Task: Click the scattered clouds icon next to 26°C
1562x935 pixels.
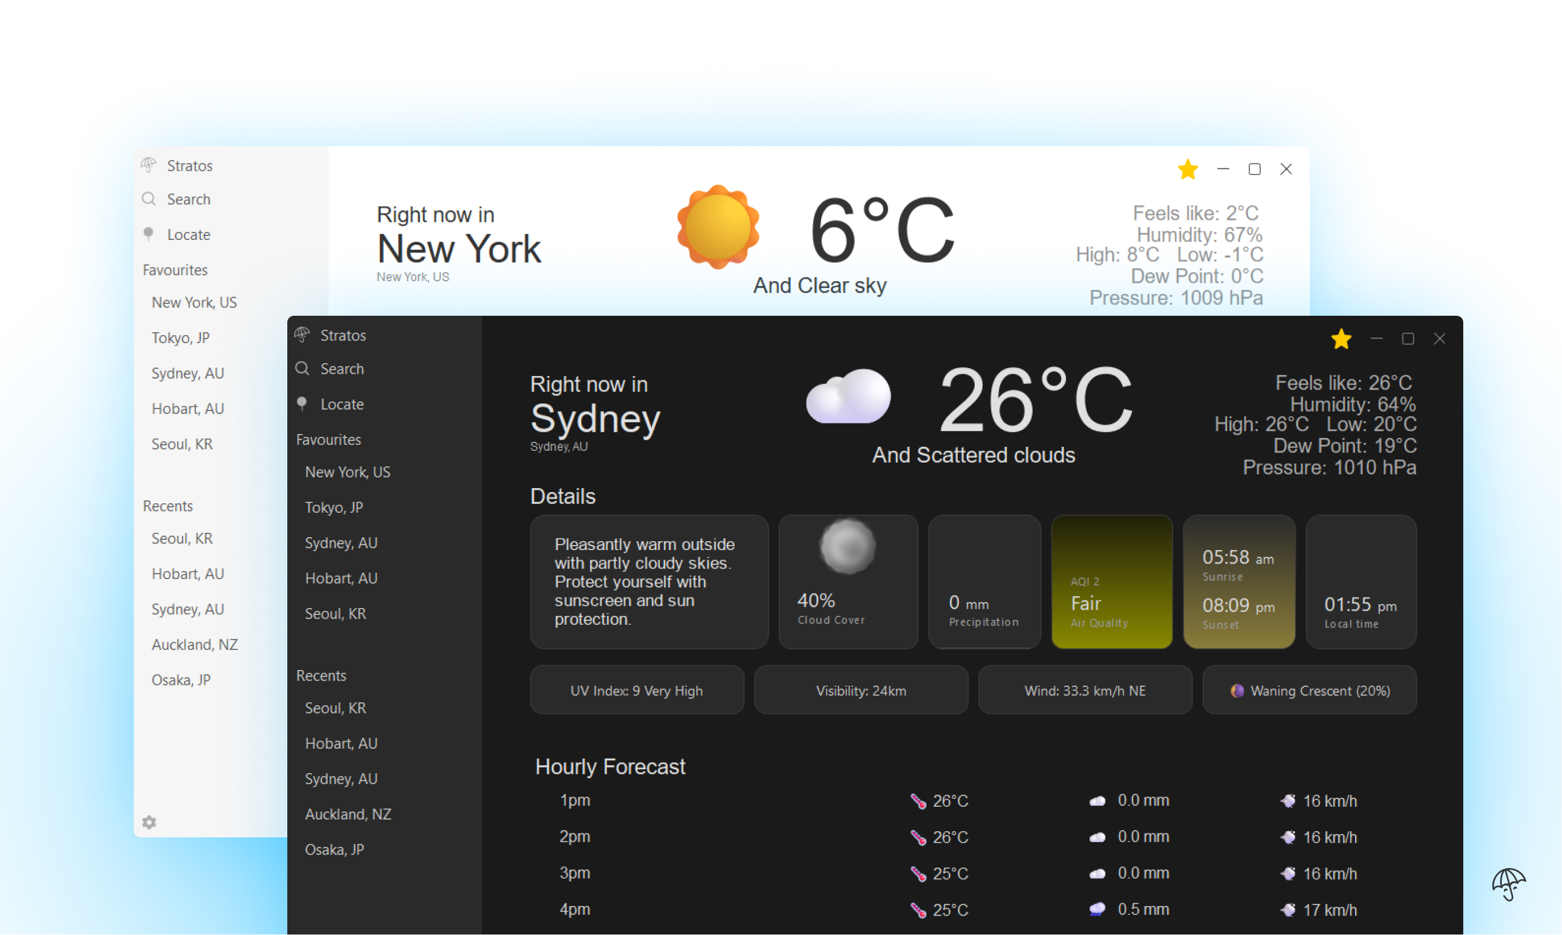Action: (849, 397)
